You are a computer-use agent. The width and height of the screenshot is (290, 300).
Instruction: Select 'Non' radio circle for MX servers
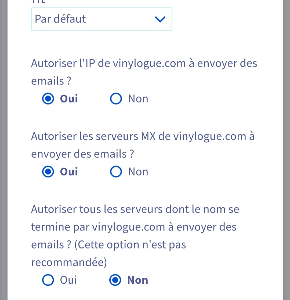click(116, 172)
